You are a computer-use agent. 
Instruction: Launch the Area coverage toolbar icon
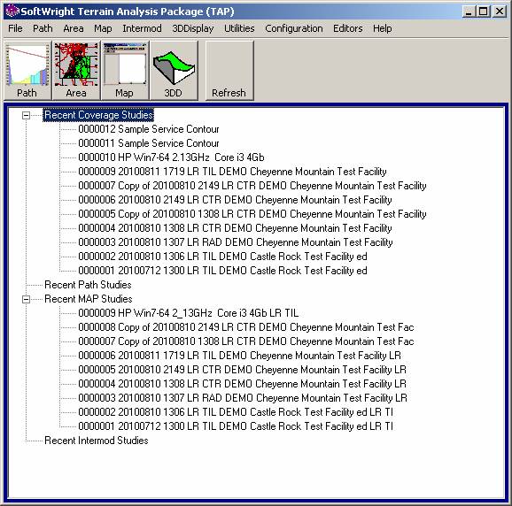[x=76, y=71]
